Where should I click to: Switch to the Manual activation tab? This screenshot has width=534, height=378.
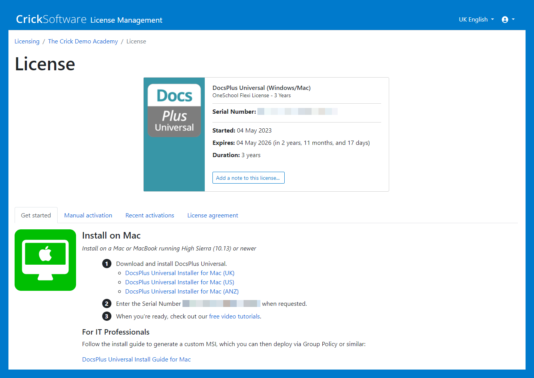pyautogui.click(x=88, y=216)
